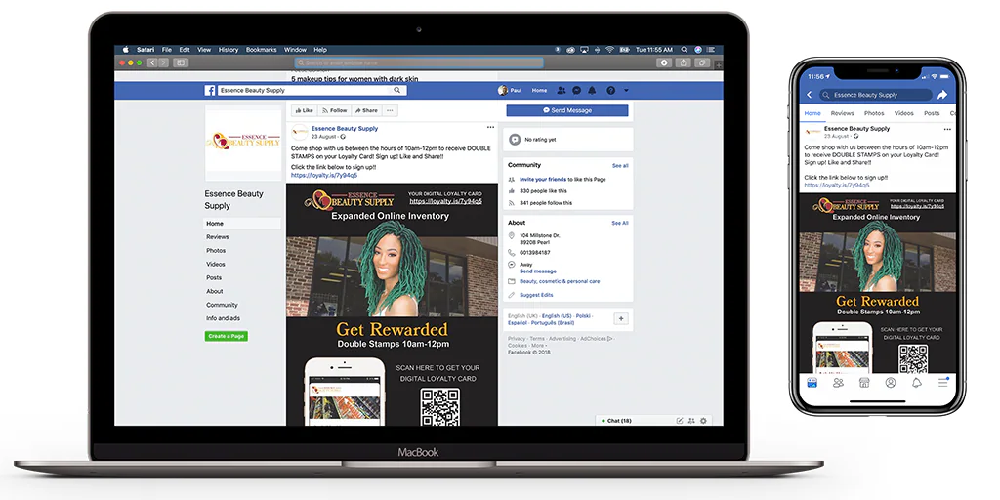1000x500 pixels.
Task: Click Send message link under Away
Action: pos(538,271)
